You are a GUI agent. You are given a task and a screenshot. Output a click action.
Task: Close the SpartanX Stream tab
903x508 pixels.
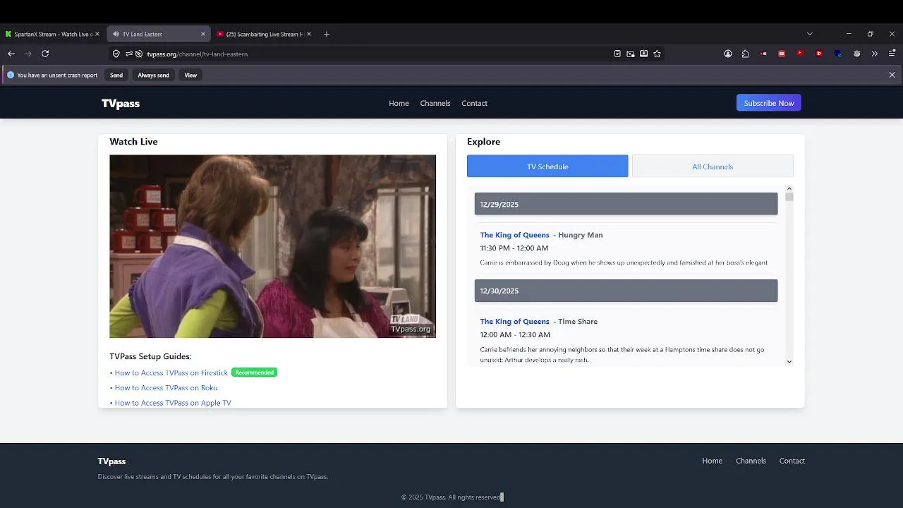(x=97, y=34)
